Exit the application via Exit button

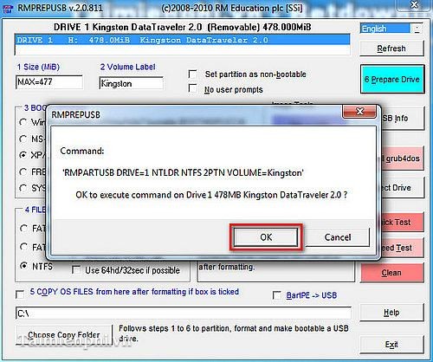click(x=391, y=345)
